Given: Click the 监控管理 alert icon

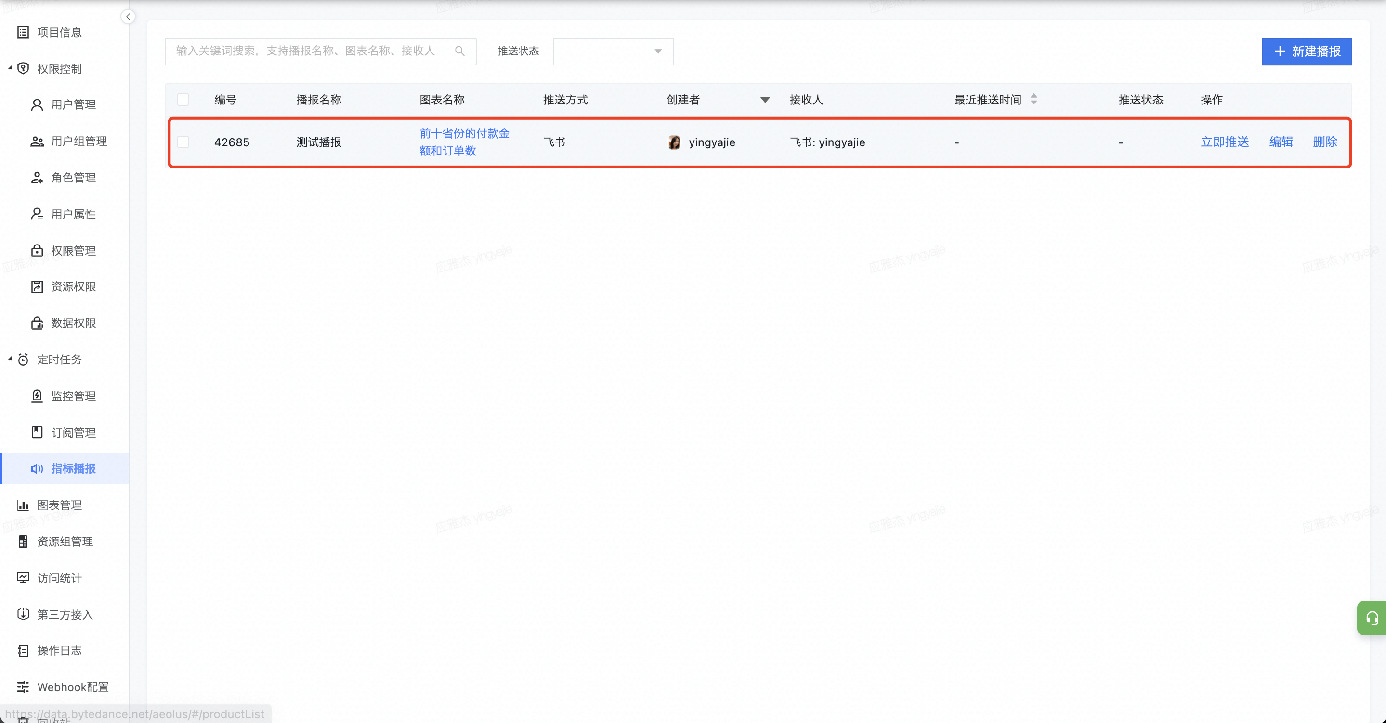Looking at the screenshot, I should click(x=37, y=396).
